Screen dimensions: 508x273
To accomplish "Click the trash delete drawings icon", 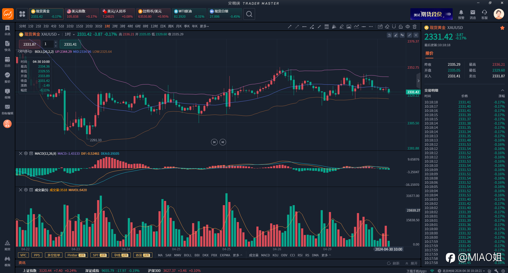I will [x=415, y=26].
